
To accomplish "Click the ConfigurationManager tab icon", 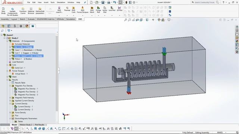I will (15, 26).
